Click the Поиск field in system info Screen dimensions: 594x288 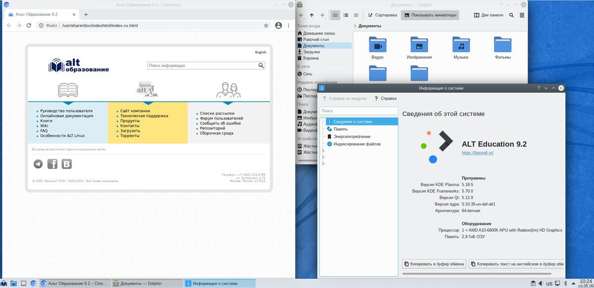(358, 111)
